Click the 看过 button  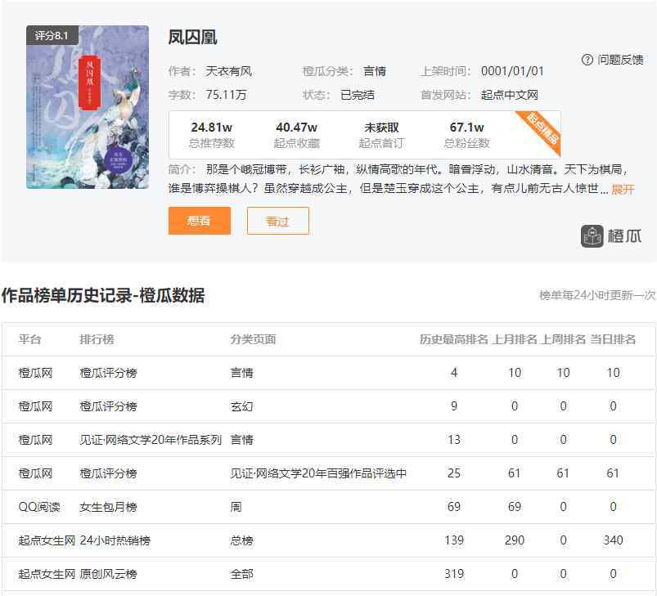(x=278, y=221)
